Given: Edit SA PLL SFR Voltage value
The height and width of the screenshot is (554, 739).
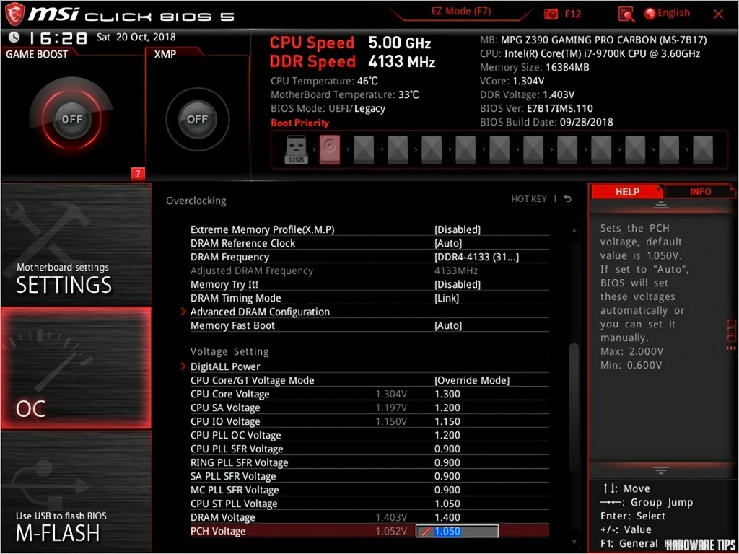Looking at the screenshot, I should coord(447,476).
